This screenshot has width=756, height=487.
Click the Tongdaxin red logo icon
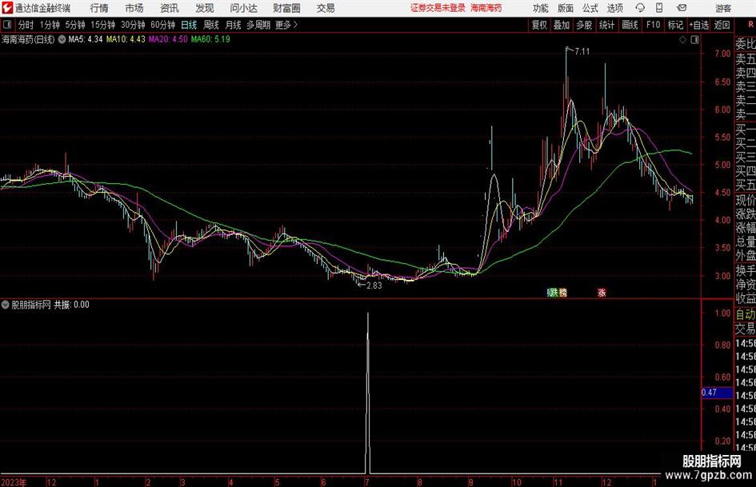pos(6,8)
